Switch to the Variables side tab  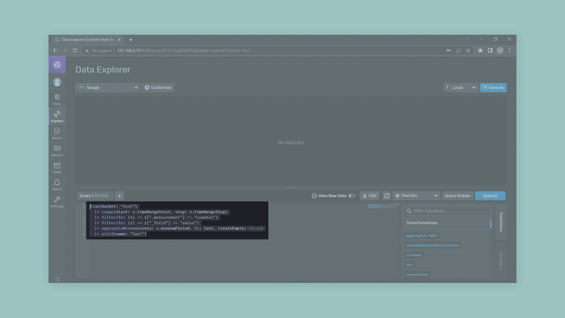(501, 260)
